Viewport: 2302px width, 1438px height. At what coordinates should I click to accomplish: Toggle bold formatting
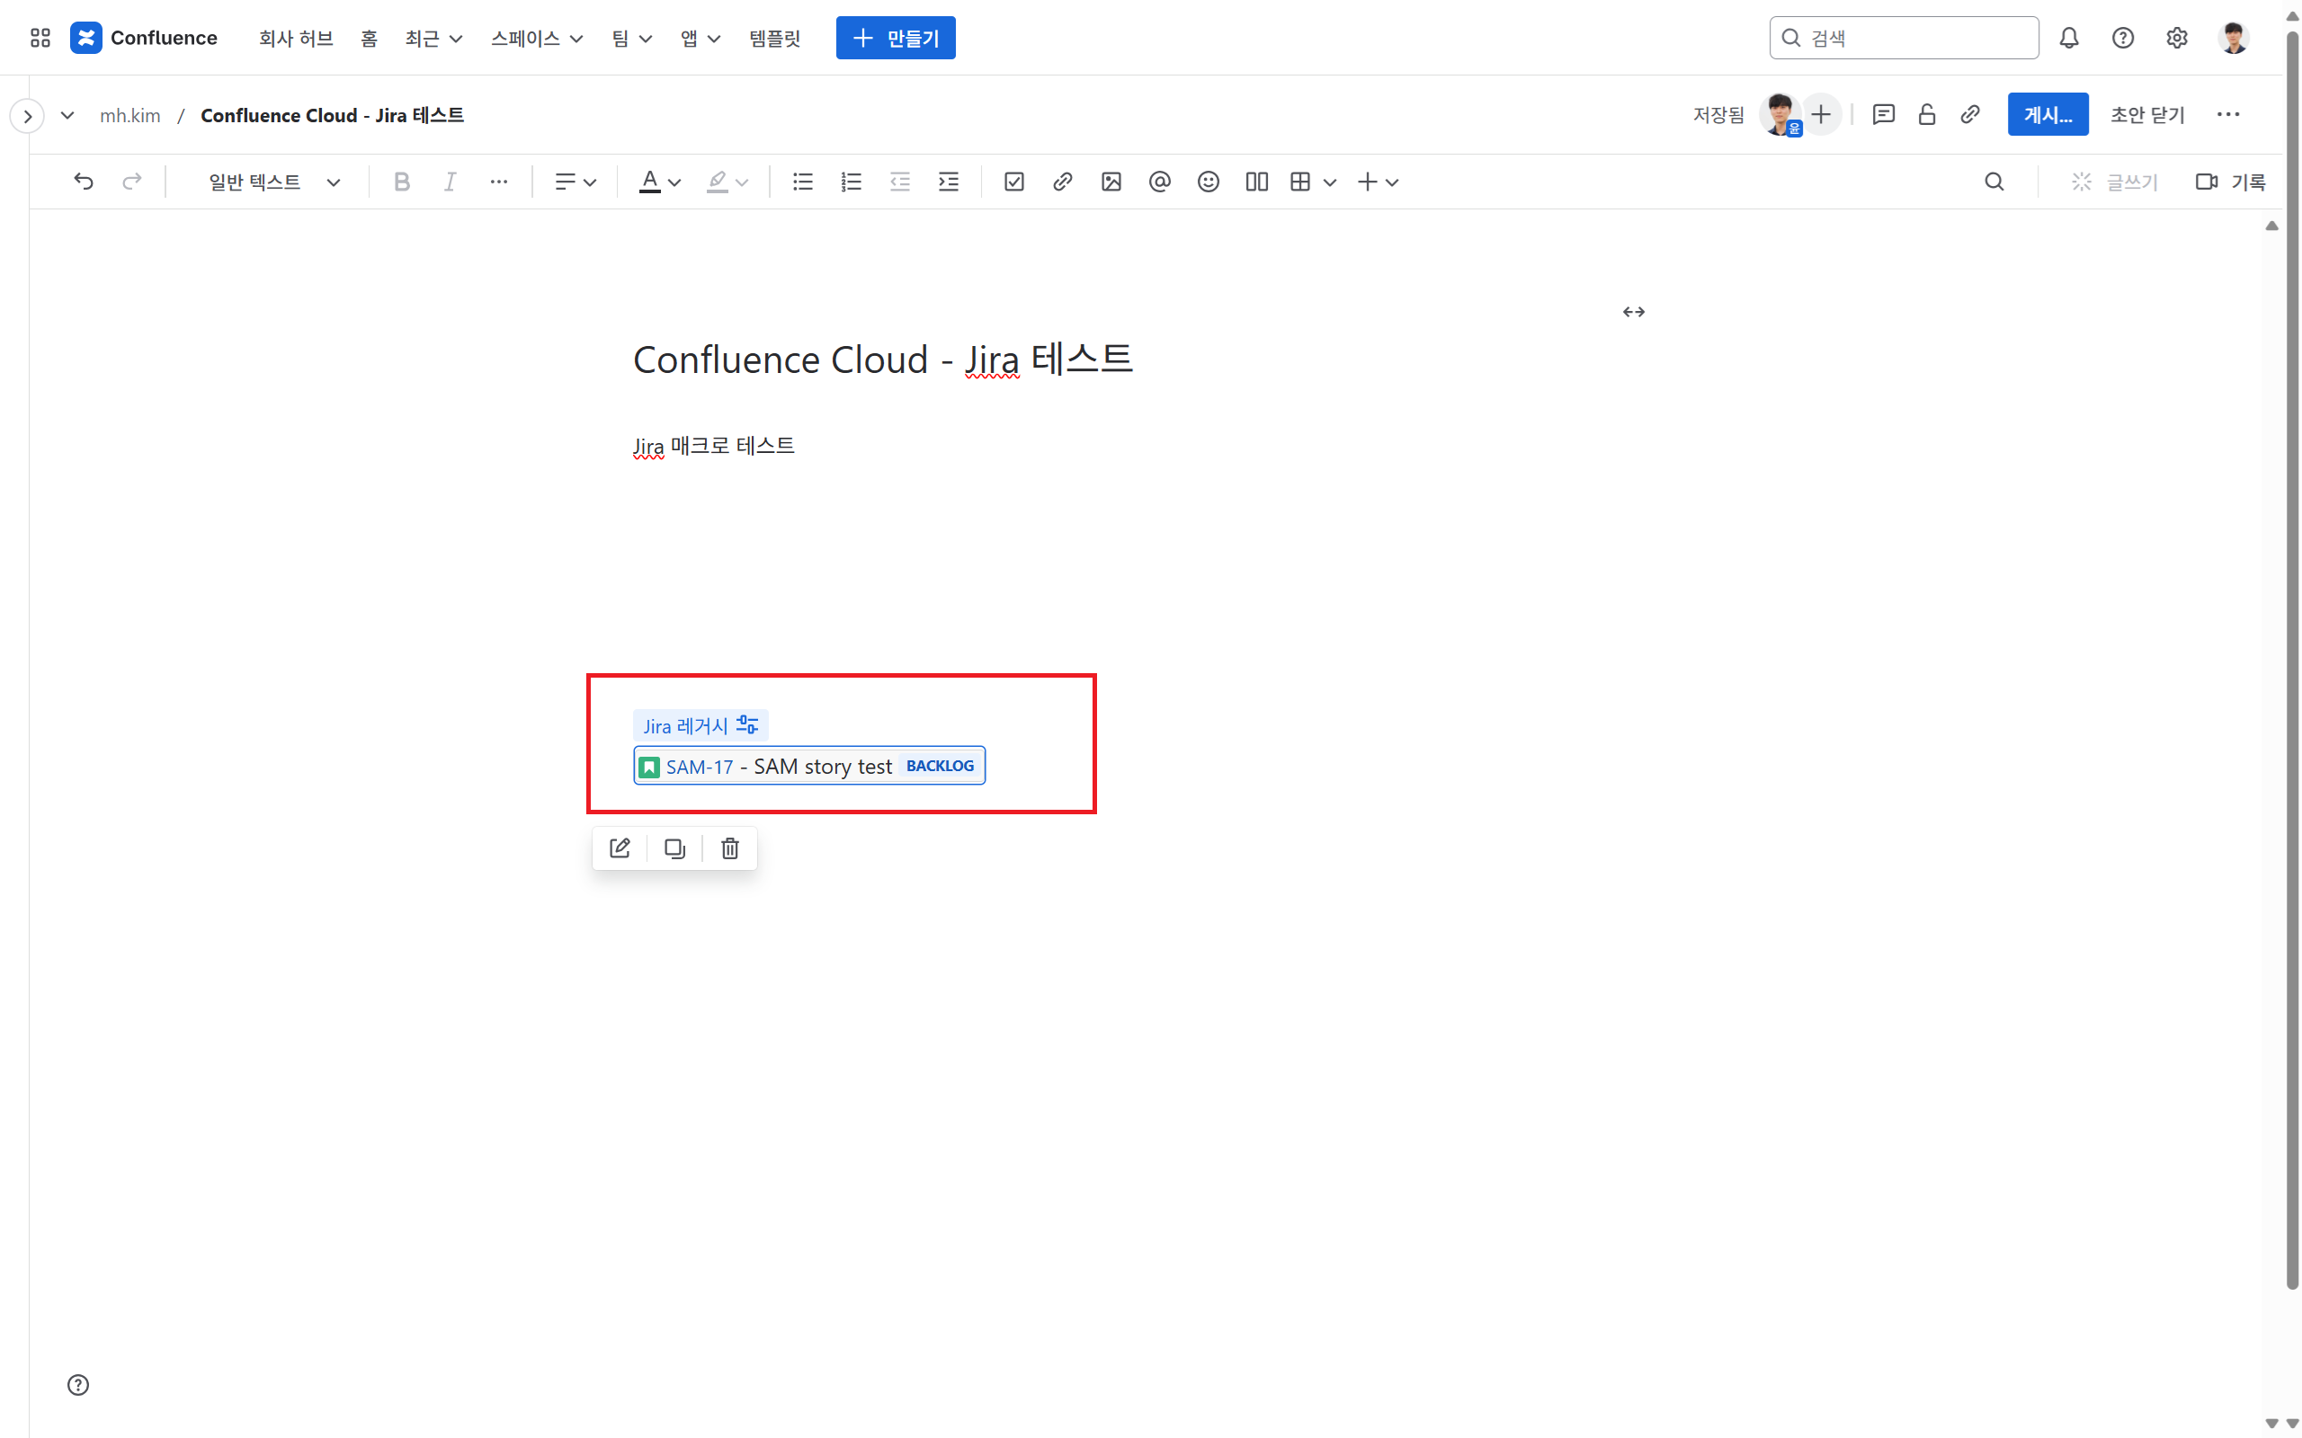point(401,182)
